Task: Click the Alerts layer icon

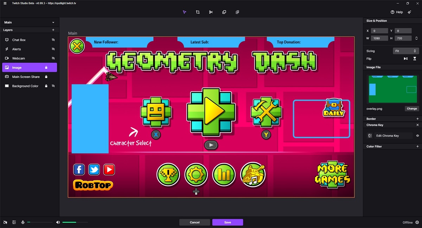Action: pyautogui.click(x=7, y=49)
